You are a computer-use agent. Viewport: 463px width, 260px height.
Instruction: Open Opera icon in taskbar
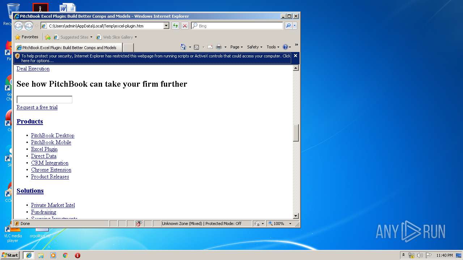[77, 255]
